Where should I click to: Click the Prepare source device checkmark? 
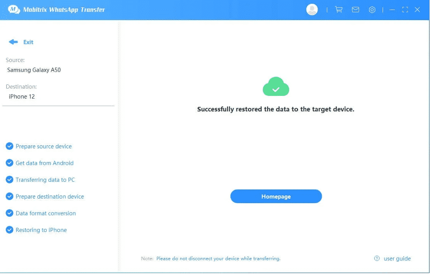[x=9, y=146]
